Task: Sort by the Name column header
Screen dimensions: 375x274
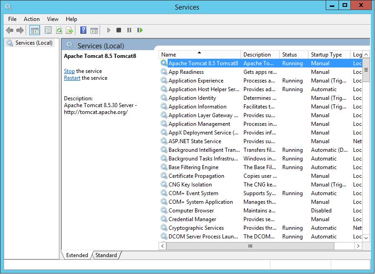Action: (200, 55)
